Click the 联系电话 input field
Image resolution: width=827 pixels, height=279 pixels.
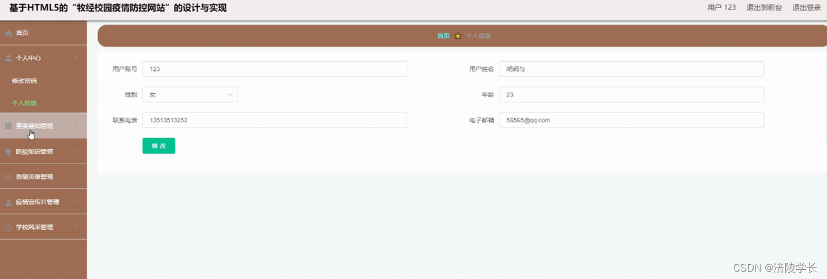(x=275, y=120)
